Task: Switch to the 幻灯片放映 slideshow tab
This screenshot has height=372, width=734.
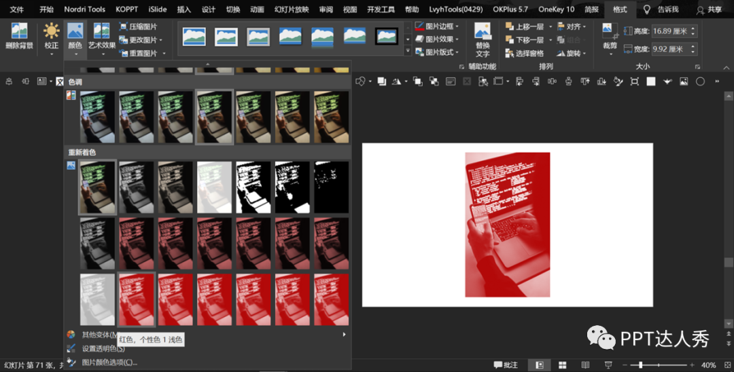Action: 292,10
